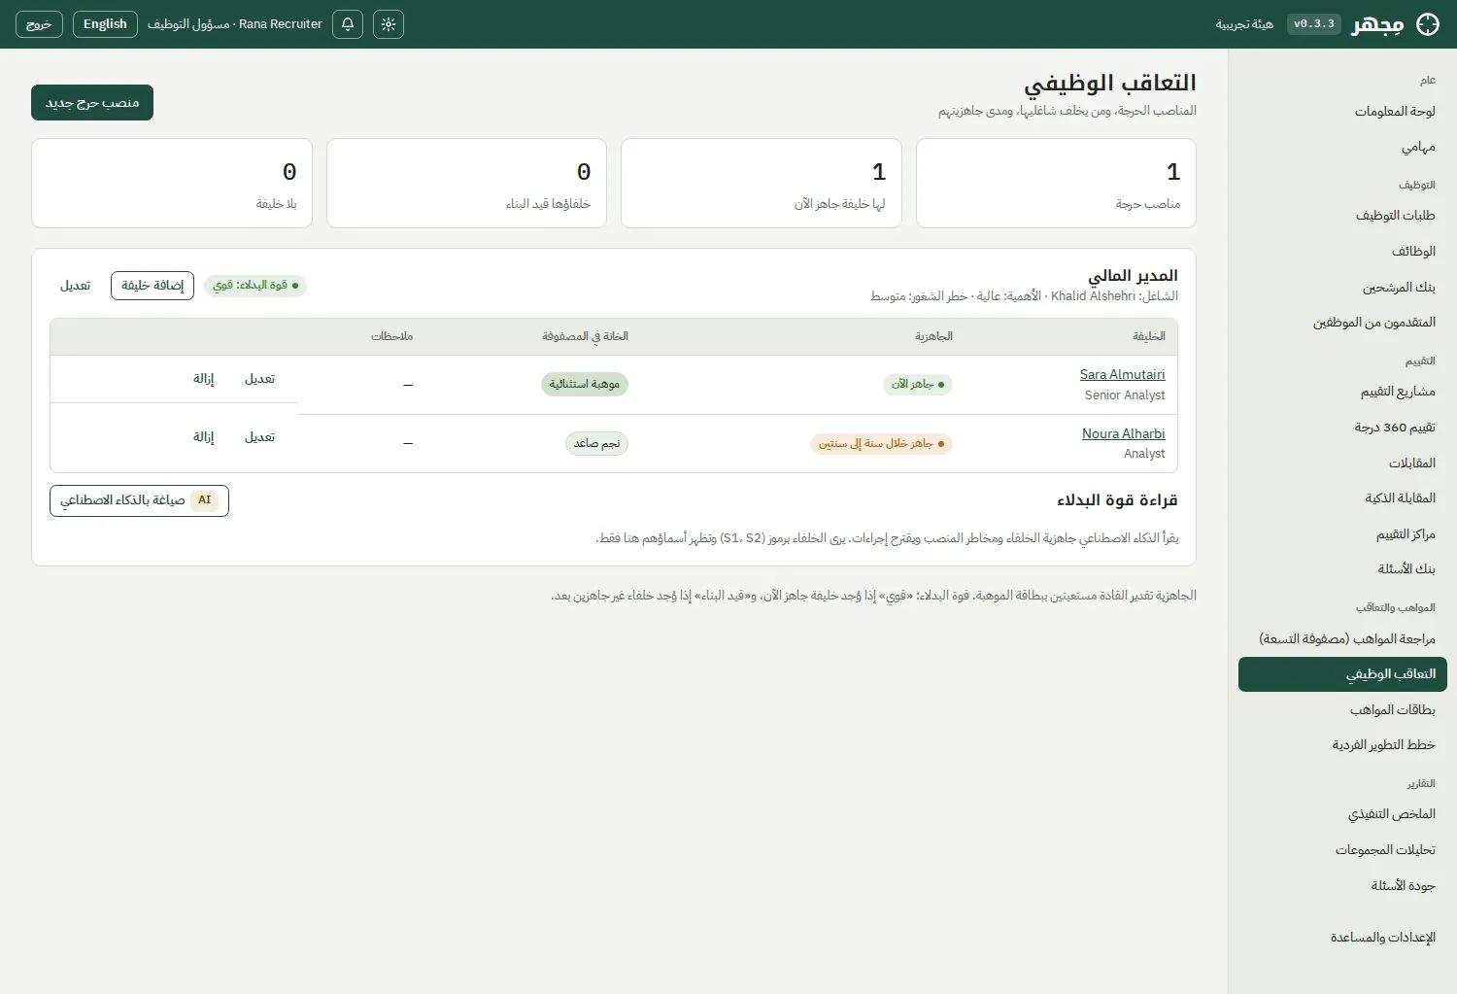Remove Noura Alharbi from successors
The height and width of the screenshot is (994, 1457).
[x=203, y=437]
